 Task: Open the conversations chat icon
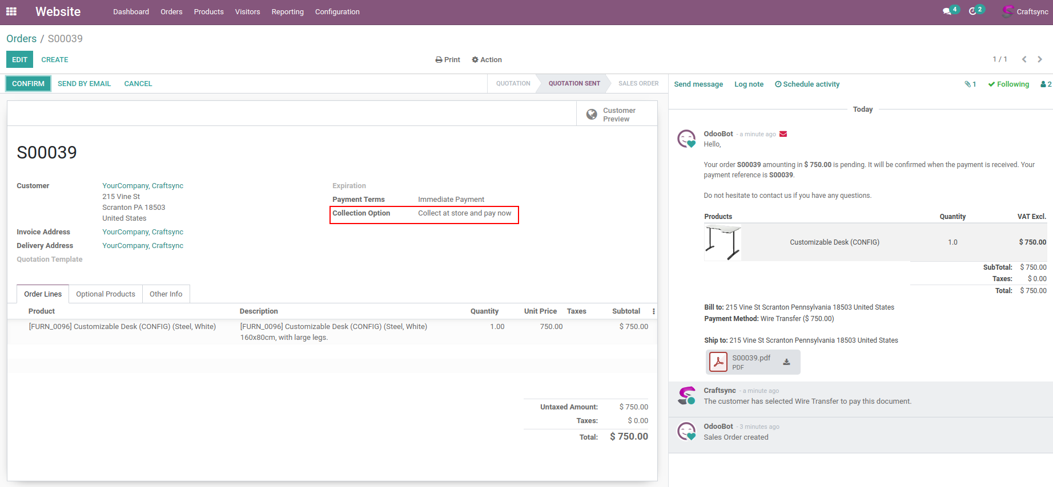[x=947, y=11]
